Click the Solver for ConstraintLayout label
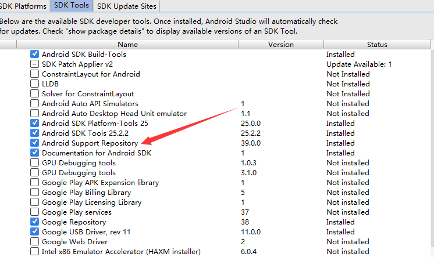This screenshot has width=434, height=257. tap(88, 94)
